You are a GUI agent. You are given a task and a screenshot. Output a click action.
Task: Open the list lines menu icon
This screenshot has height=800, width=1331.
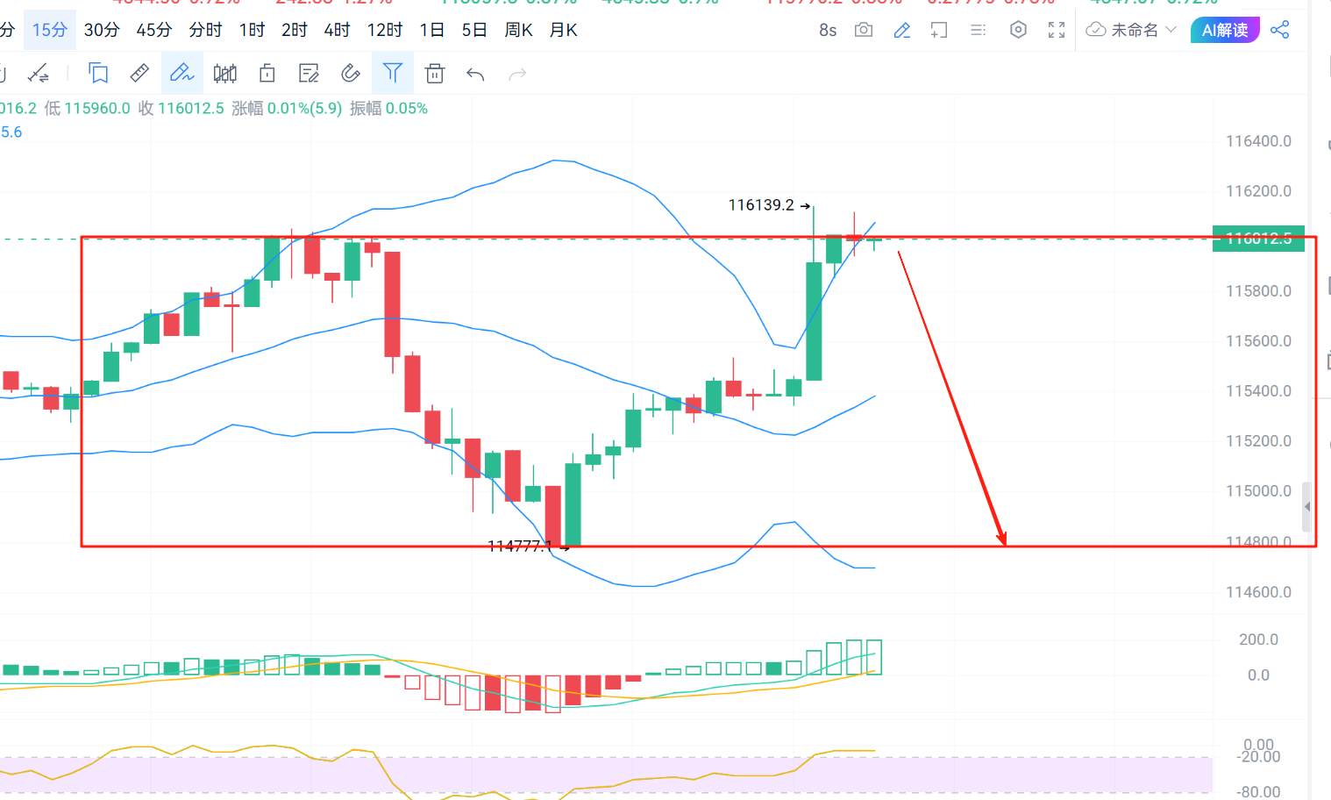click(x=979, y=30)
